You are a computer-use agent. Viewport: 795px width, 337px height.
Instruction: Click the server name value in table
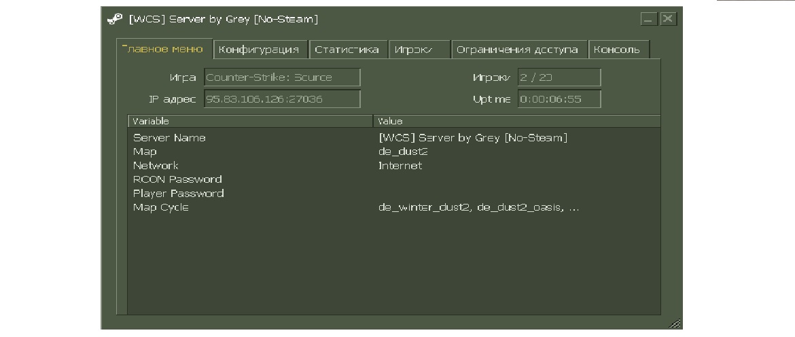[x=472, y=138]
